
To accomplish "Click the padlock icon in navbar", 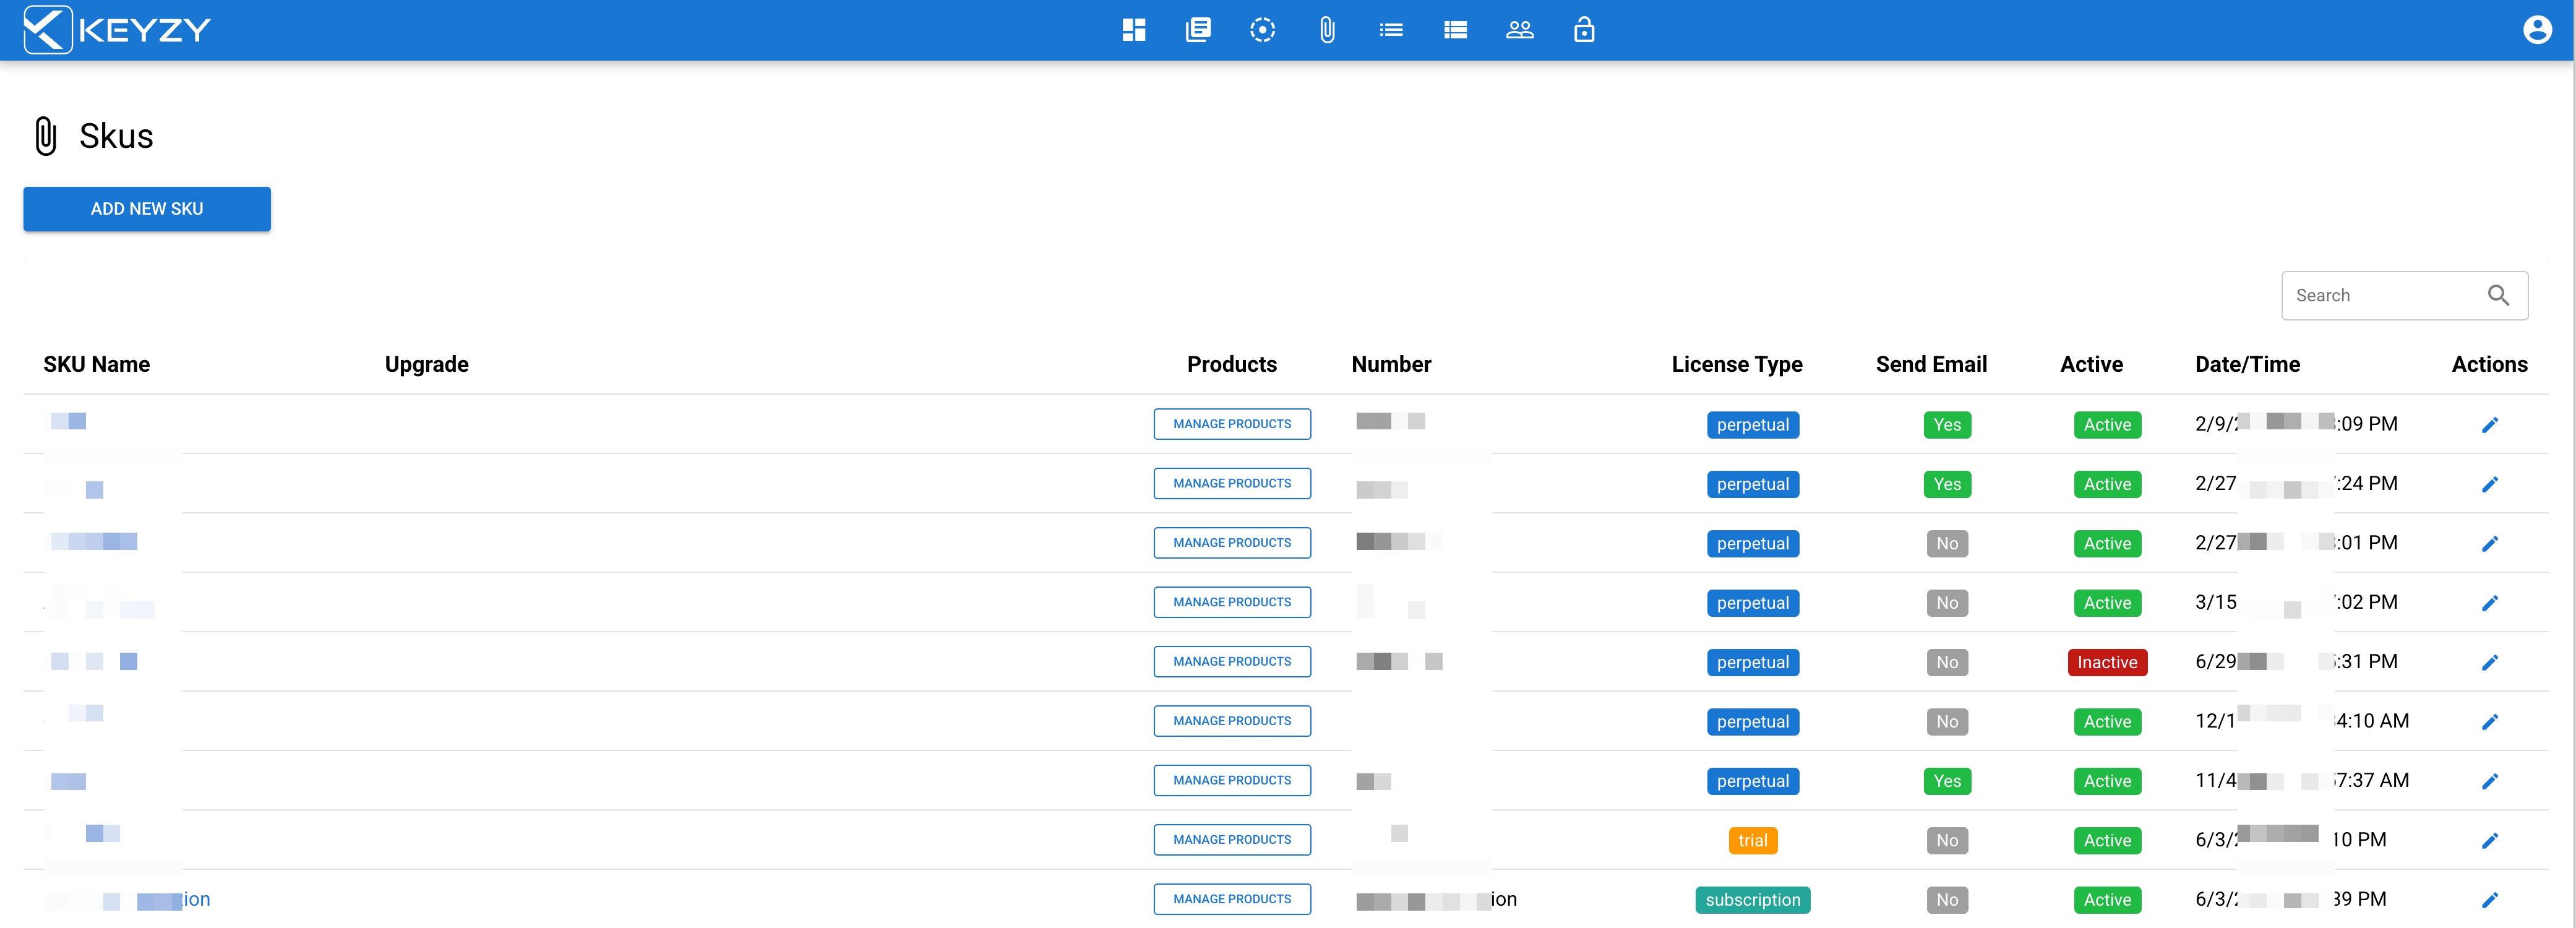I will 1584,30.
